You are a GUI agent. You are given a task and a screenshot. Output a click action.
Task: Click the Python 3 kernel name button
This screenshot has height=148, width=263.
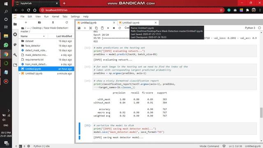(250, 28)
